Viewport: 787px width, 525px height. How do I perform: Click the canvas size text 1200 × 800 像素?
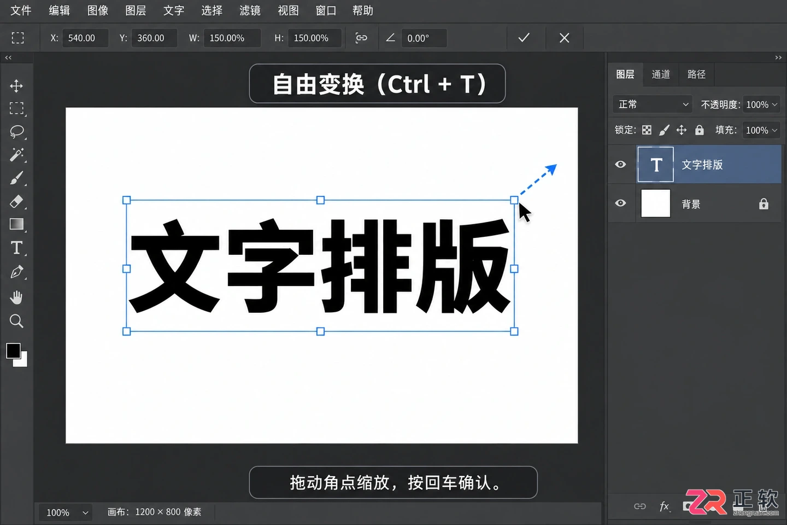pos(168,512)
